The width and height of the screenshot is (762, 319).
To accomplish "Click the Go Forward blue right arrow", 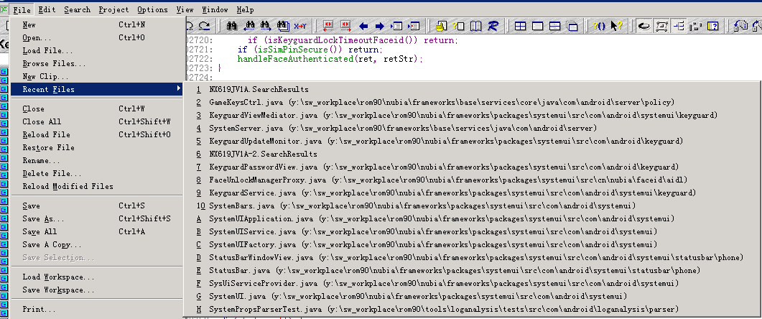I will click(380, 26).
